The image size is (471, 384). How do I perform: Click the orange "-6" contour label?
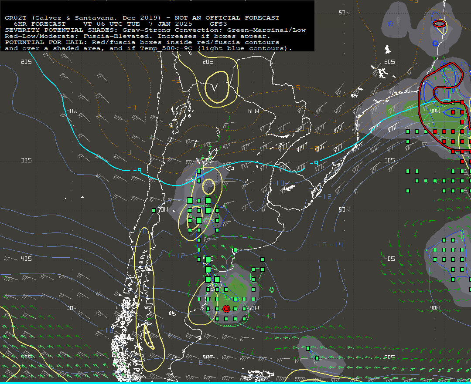331,120
